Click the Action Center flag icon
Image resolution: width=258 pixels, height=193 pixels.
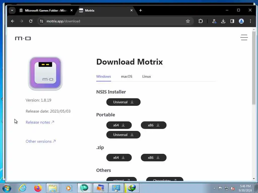click(x=220, y=188)
